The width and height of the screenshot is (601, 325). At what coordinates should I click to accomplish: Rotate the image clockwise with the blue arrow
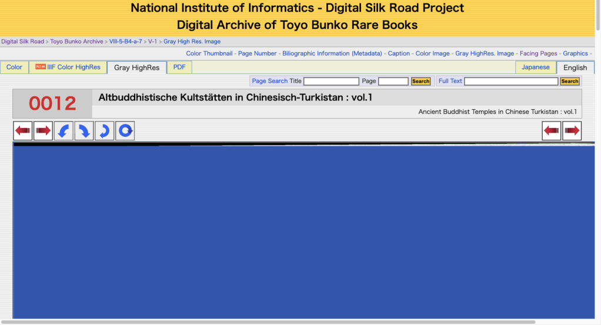tap(84, 130)
